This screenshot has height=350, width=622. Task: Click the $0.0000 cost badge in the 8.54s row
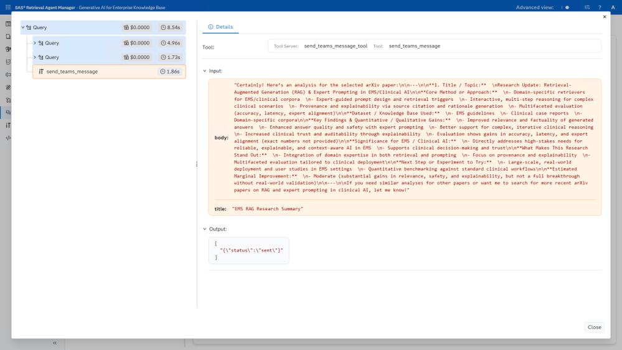pyautogui.click(x=136, y=27)
